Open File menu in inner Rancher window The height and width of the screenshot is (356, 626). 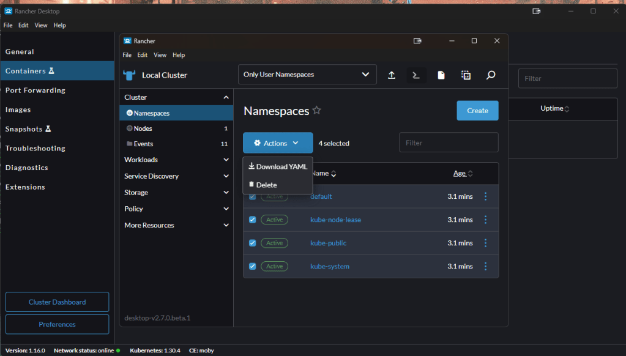pos(127,55)
